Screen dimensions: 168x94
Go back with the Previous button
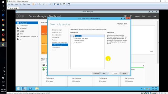coord(96,73)
